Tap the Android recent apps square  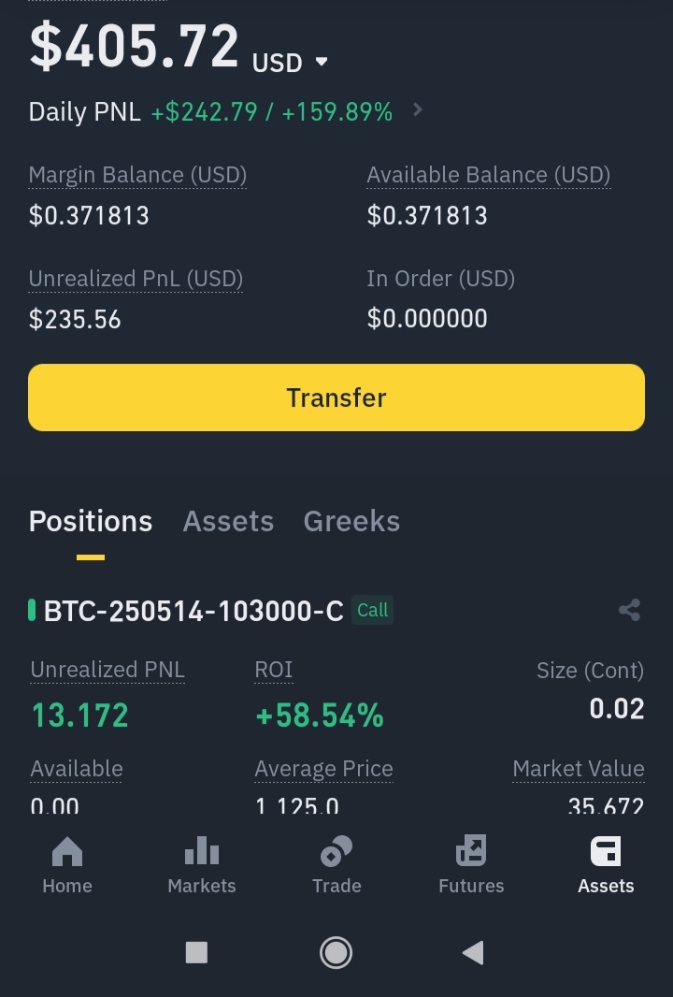[x=196, y=952]
